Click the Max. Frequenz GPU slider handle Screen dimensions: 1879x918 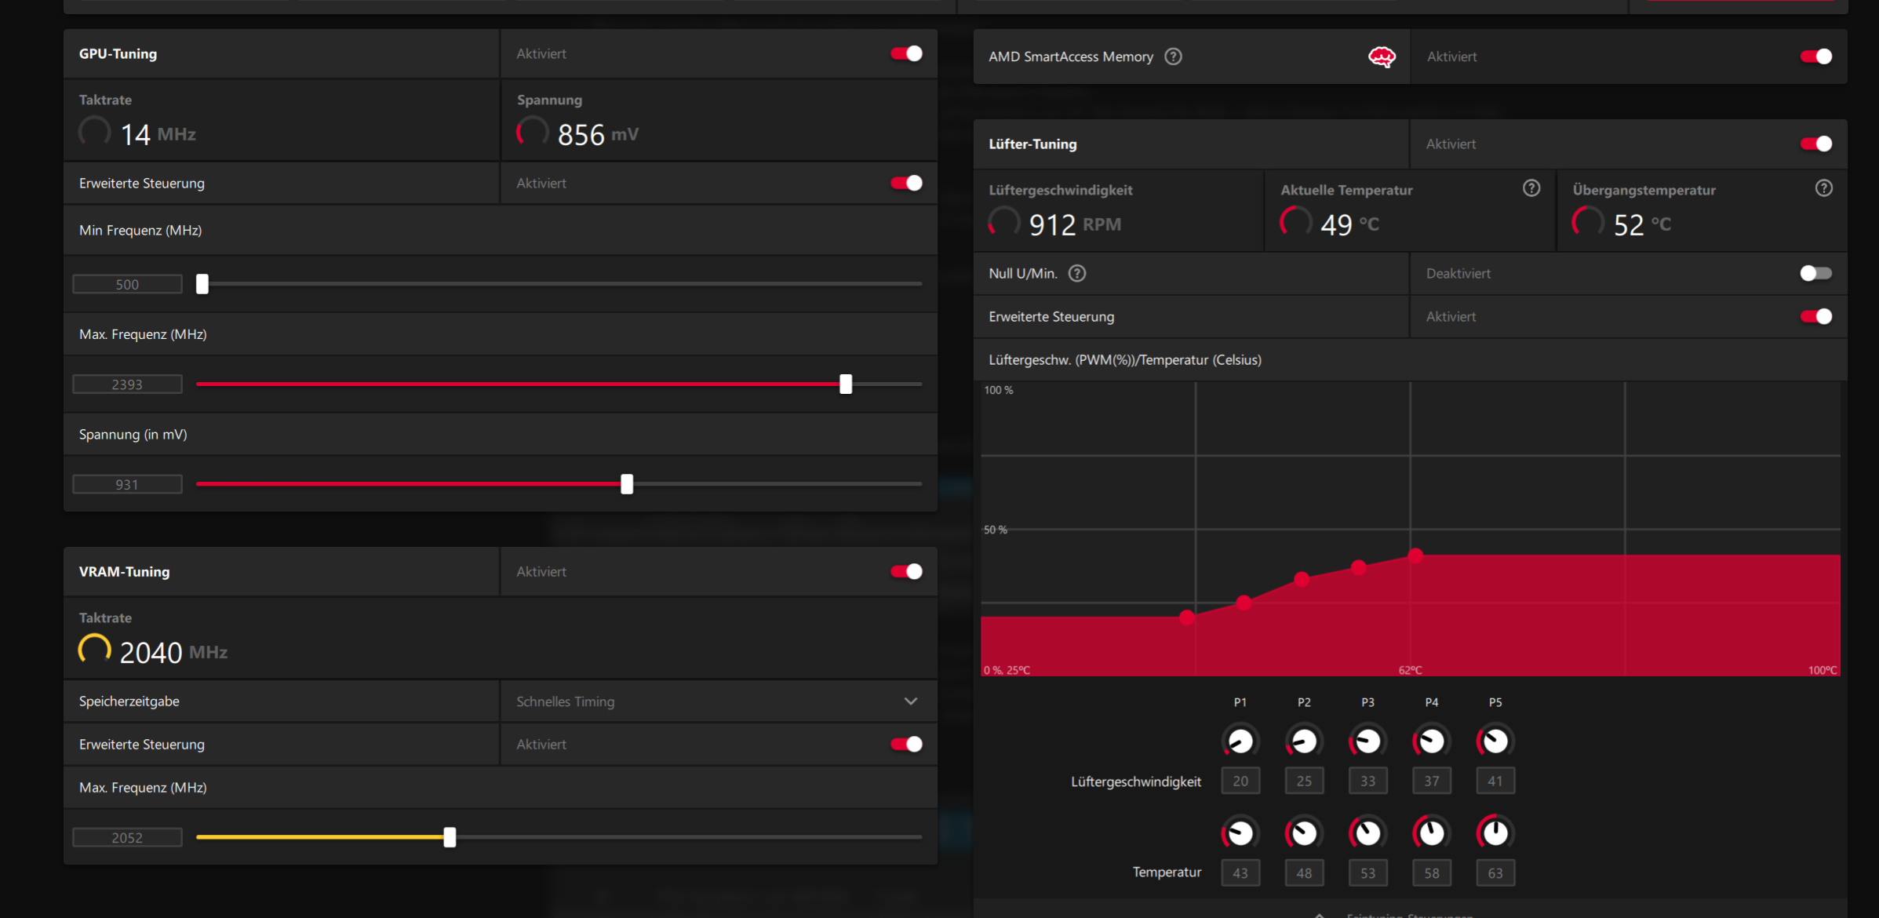(845, 384)
